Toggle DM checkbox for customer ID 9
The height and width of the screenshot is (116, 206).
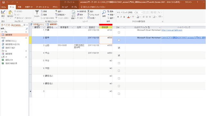click(x=119, y=86)
